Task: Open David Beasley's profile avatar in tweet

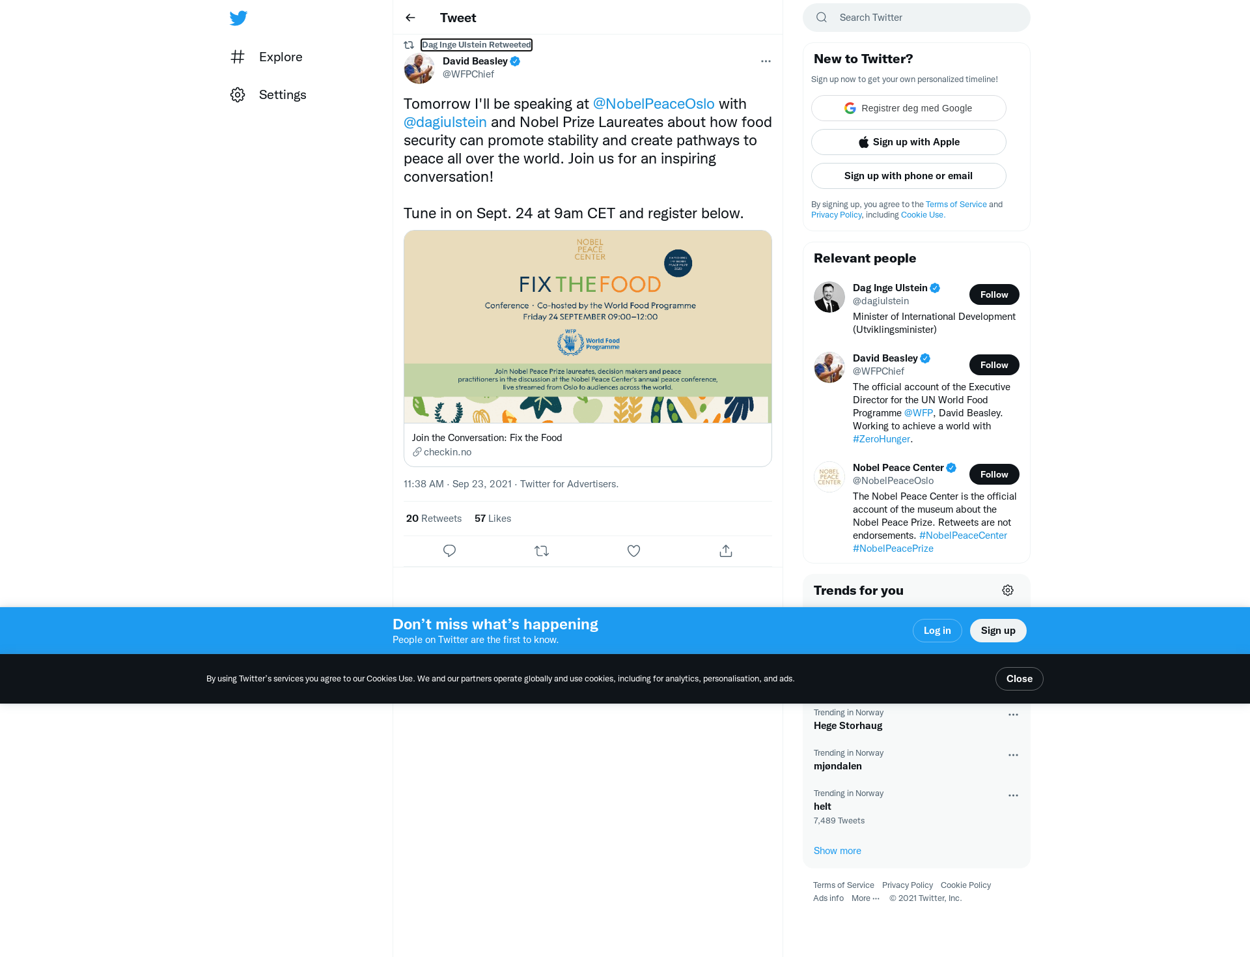Action: coord(419,68)
